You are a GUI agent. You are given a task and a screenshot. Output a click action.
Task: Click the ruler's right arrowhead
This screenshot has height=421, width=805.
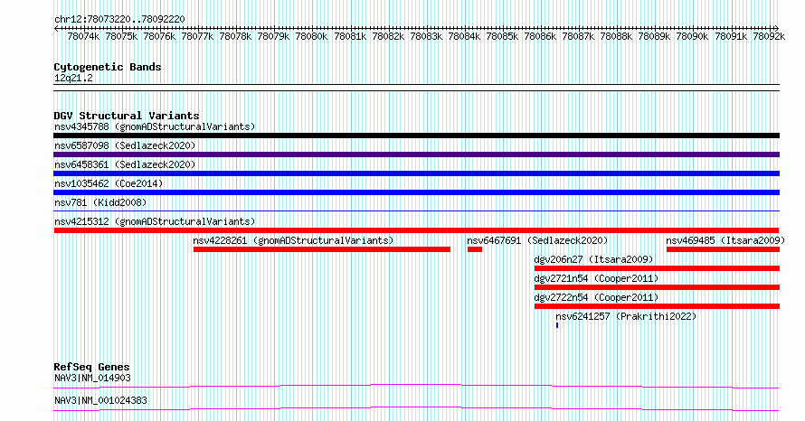click(776, 28)
